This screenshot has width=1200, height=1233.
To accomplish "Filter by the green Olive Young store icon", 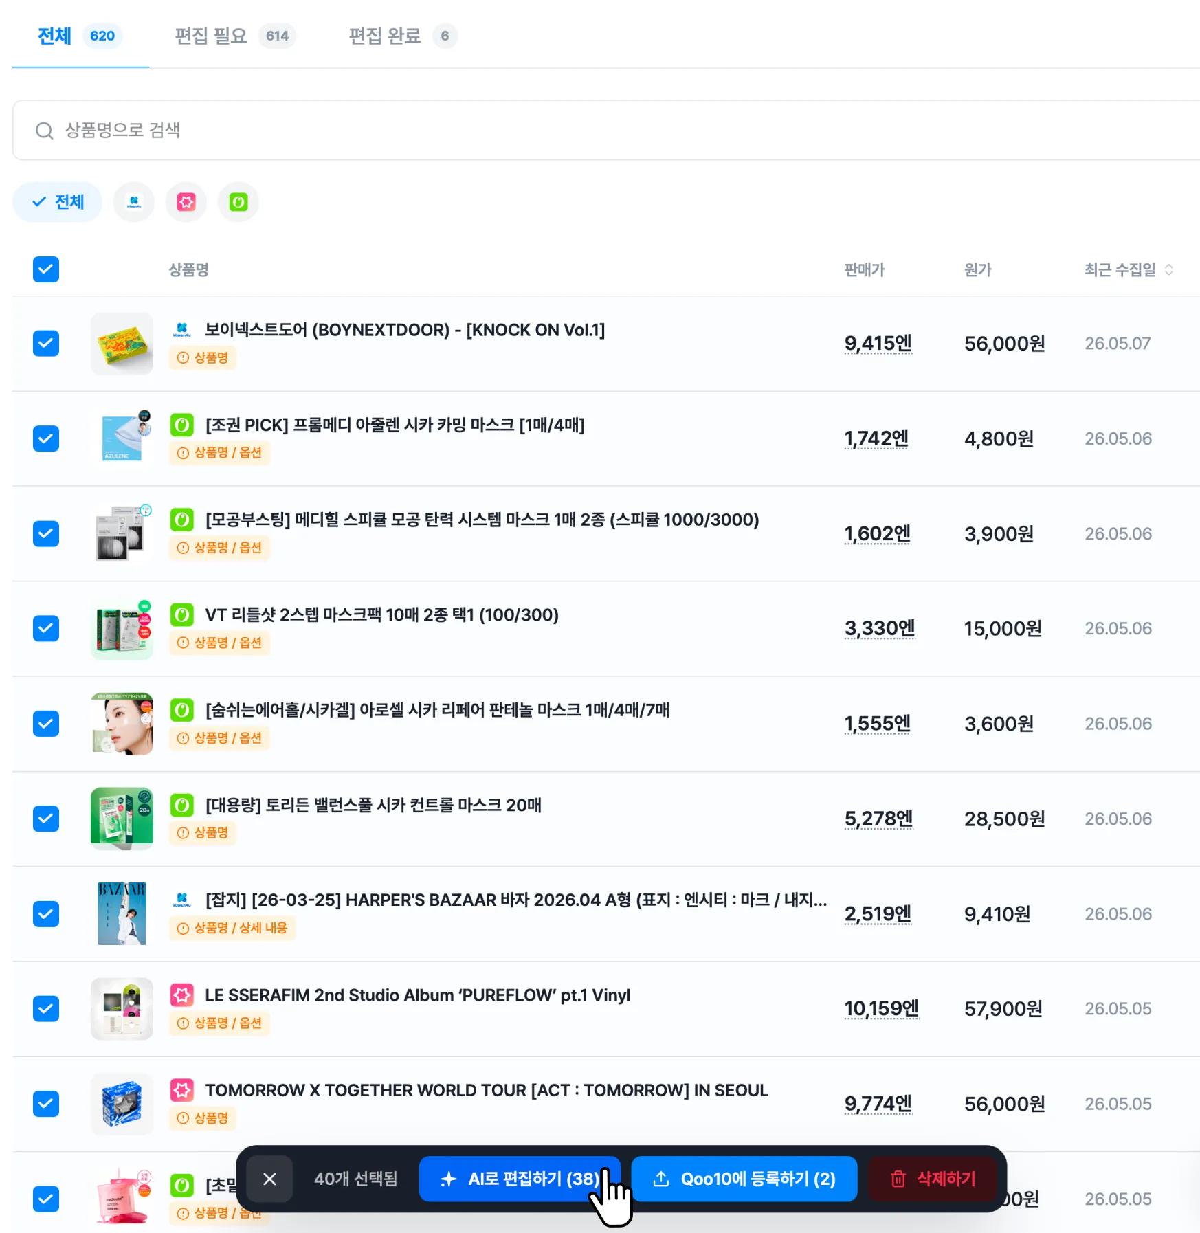I will (x=238, y=202).
